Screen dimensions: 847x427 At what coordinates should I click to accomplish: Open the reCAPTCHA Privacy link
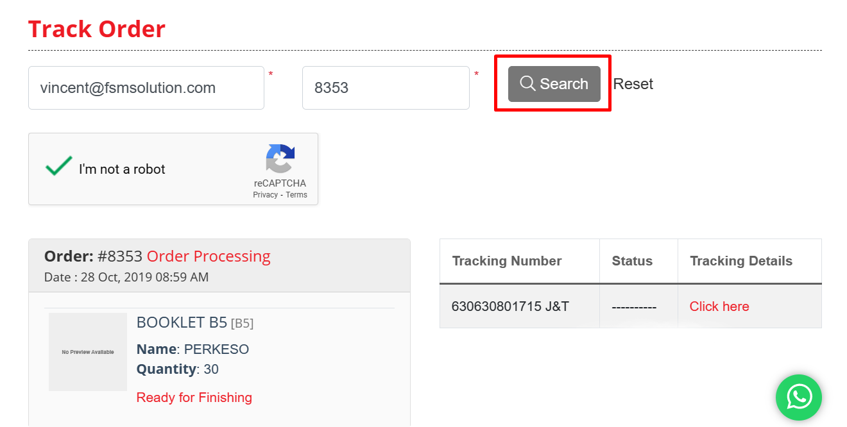[265, 195]
